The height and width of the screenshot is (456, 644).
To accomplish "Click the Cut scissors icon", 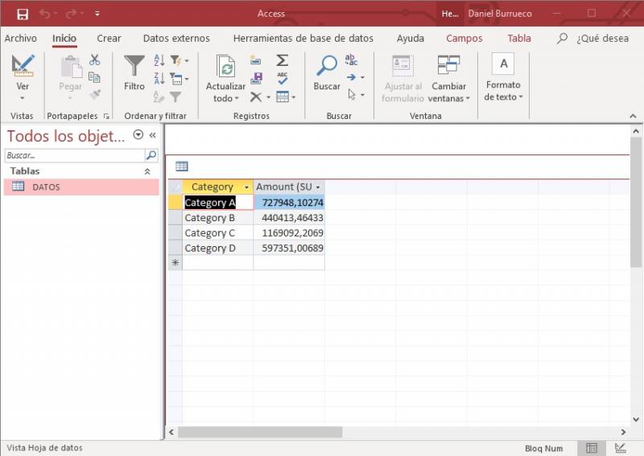I will point(95,60).
